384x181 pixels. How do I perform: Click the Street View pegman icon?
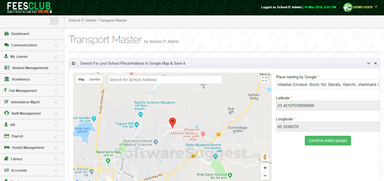point(265,157)
